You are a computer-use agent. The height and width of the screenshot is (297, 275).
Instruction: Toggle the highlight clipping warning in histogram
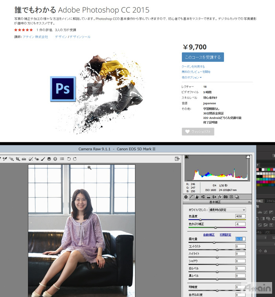248,157
